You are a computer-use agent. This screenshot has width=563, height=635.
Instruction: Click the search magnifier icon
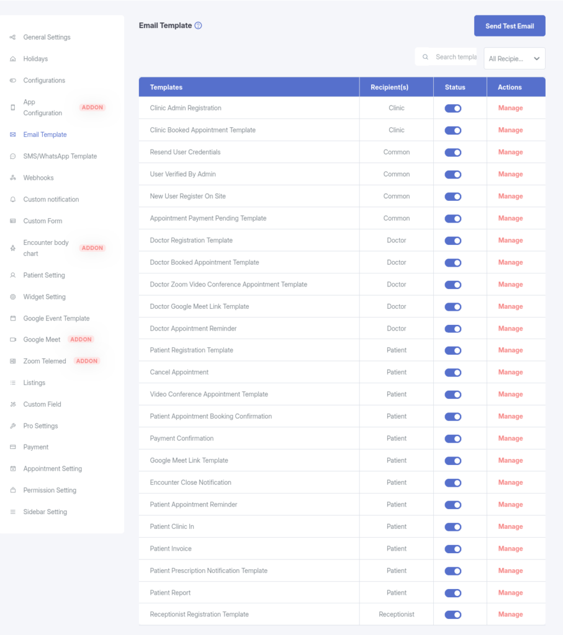click(425, 57)
